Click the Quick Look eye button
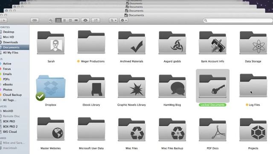Viewport: 273px width, 154px height. (x=85, y=20)
